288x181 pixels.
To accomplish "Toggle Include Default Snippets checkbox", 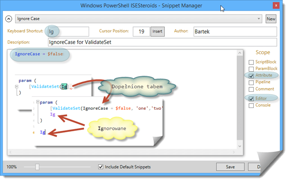I will pos(101,167).
